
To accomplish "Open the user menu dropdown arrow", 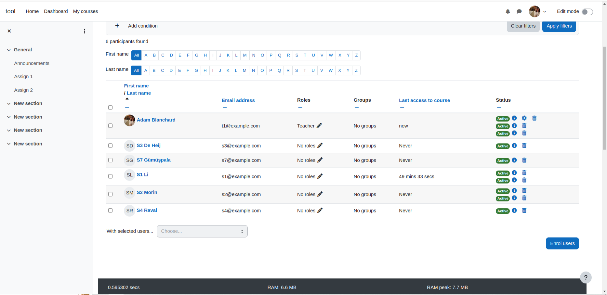I will point(545,12).
